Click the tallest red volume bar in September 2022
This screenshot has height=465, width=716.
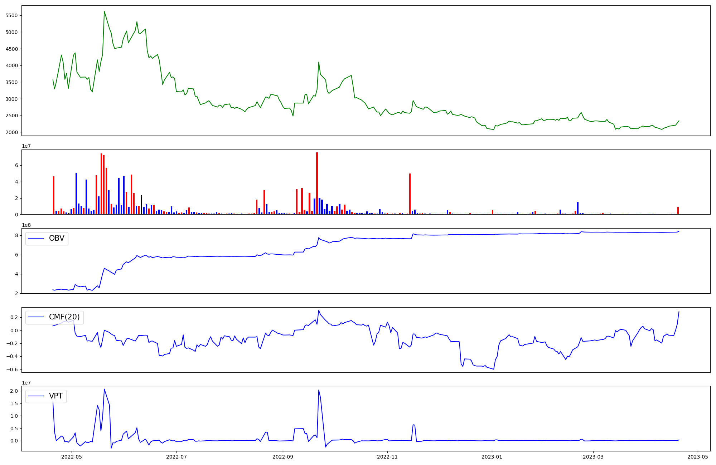(x=317, y=183)
